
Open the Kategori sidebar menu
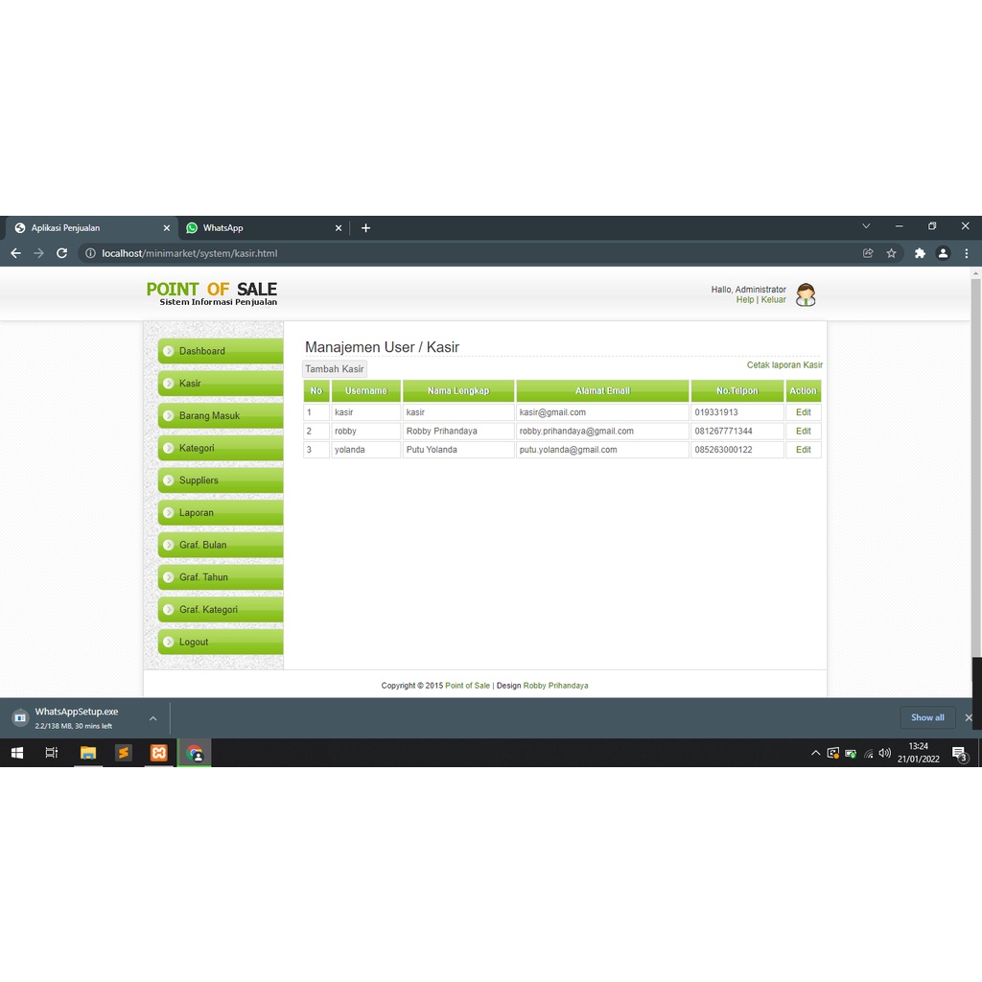pos(221,448)
